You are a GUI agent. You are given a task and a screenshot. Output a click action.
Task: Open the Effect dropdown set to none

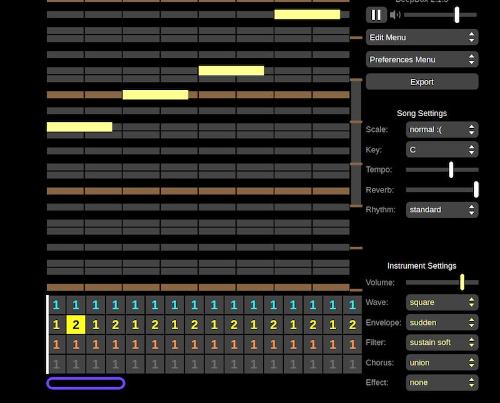click(x=442, y=382)
